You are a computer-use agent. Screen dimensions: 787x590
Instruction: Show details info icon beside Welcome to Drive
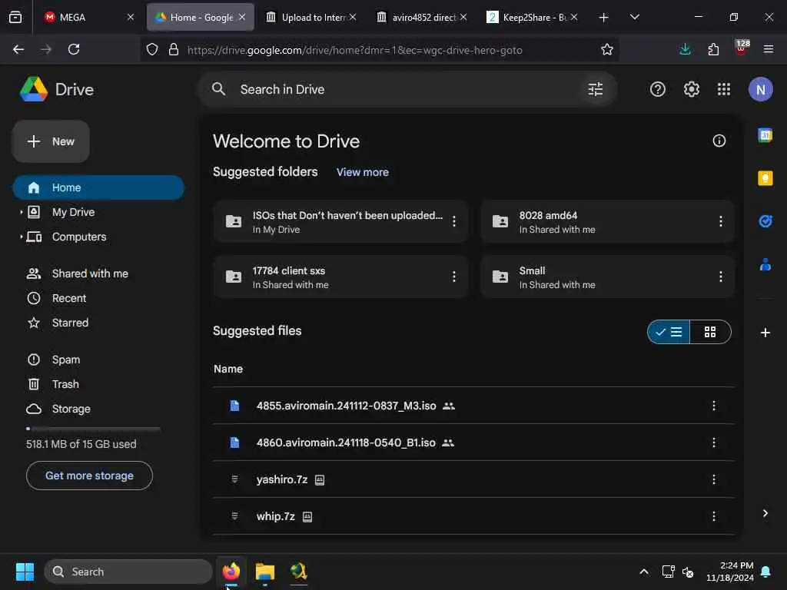(x=719, y=141)
